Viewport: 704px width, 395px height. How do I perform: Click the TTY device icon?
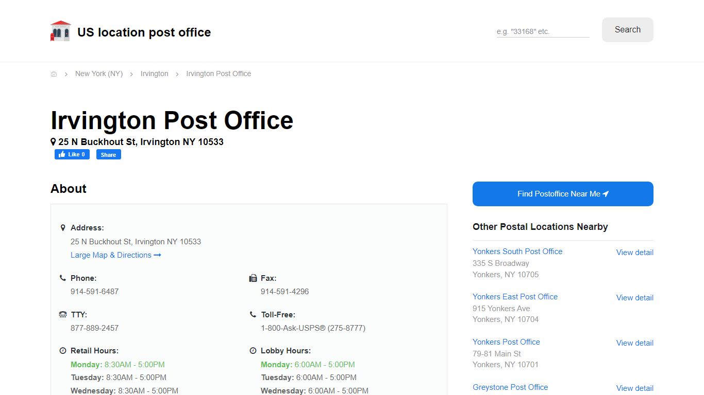63,314
